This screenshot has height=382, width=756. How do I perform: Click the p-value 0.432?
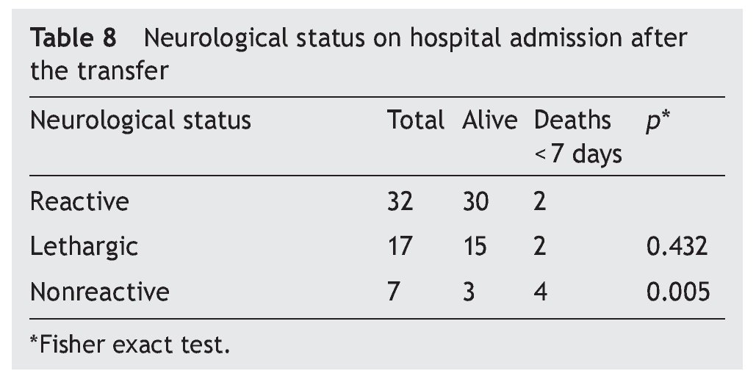677,247
